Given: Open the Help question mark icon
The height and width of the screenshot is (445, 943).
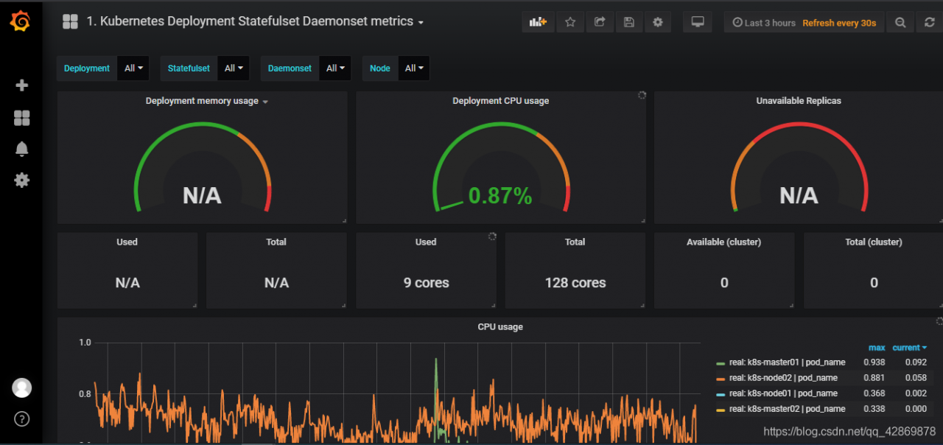Looking at the screenshot, I should pyautogui.click(x=21, y=419).
